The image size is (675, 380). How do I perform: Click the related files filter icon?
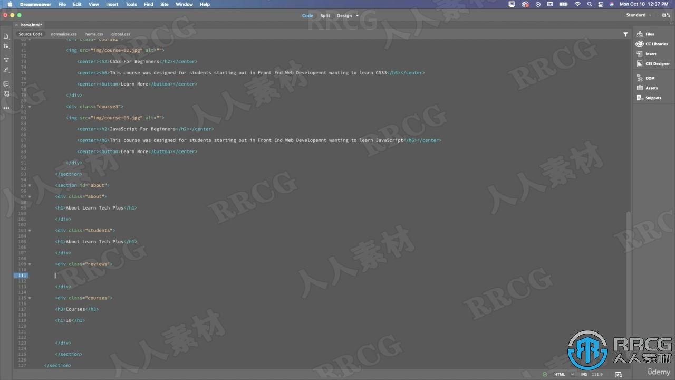pos(625,34)
